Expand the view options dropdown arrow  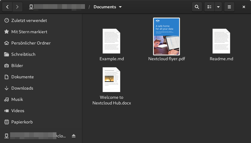click(218, 7)
